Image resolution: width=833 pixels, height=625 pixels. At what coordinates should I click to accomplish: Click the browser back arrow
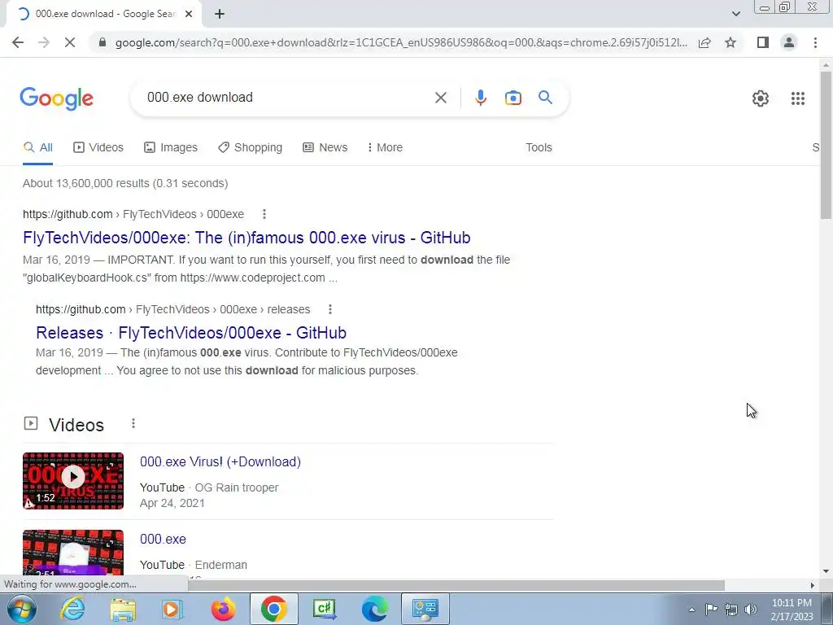tap(18, 42)
